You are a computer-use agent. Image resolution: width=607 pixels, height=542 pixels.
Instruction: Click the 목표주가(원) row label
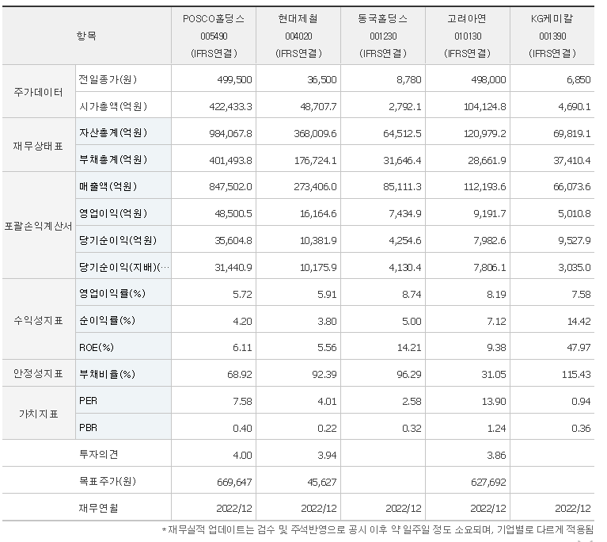[108, 482]
